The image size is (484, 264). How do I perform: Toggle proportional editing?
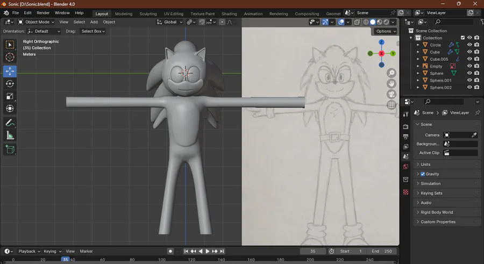pos(222,22)
